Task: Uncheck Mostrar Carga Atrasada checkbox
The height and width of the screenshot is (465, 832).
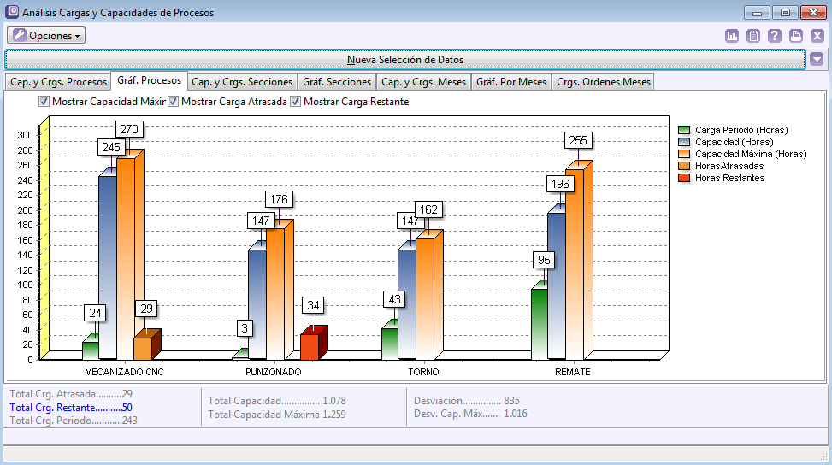Action: [x=174, y=102]
